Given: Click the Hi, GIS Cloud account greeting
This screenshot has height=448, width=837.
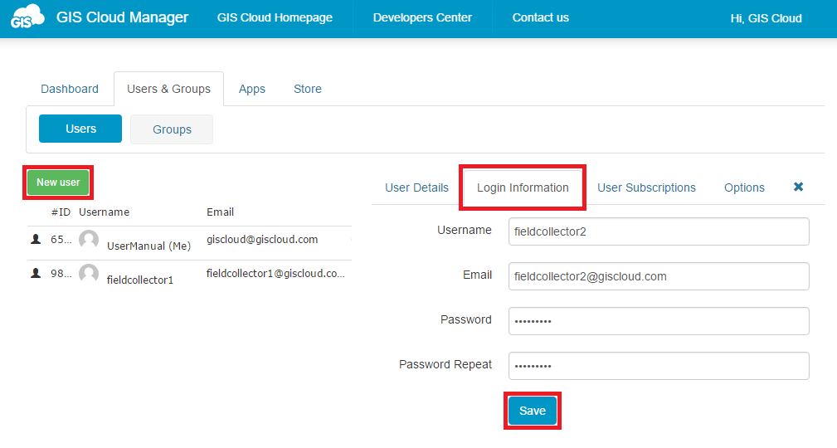Looking at the screenshot, I should 766,19.
